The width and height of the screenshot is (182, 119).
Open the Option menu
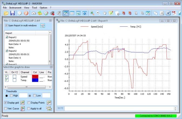(x=43, y=8)
